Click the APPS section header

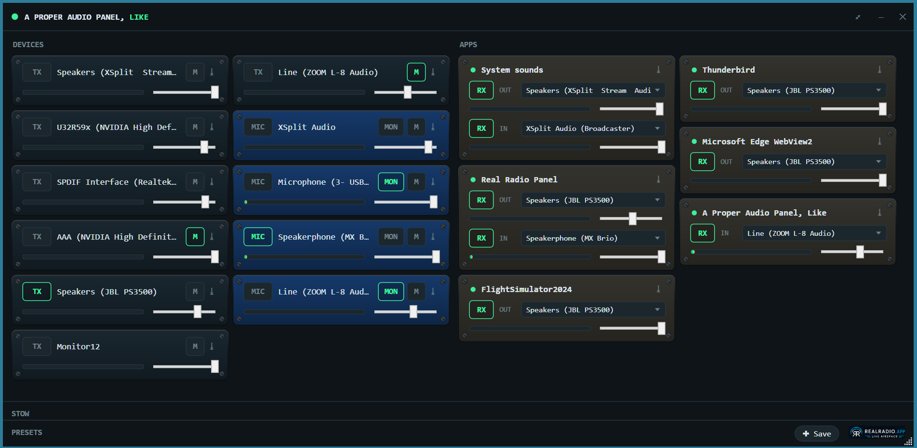[x=468, y=45]
